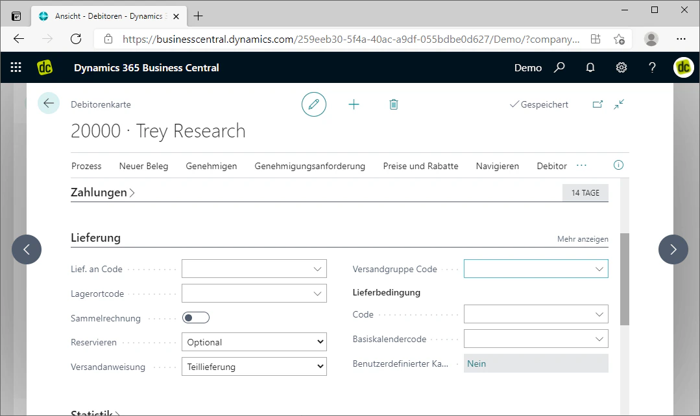
Task: Open the Genehmigungsanforderung menu
Action: point(310,166)
